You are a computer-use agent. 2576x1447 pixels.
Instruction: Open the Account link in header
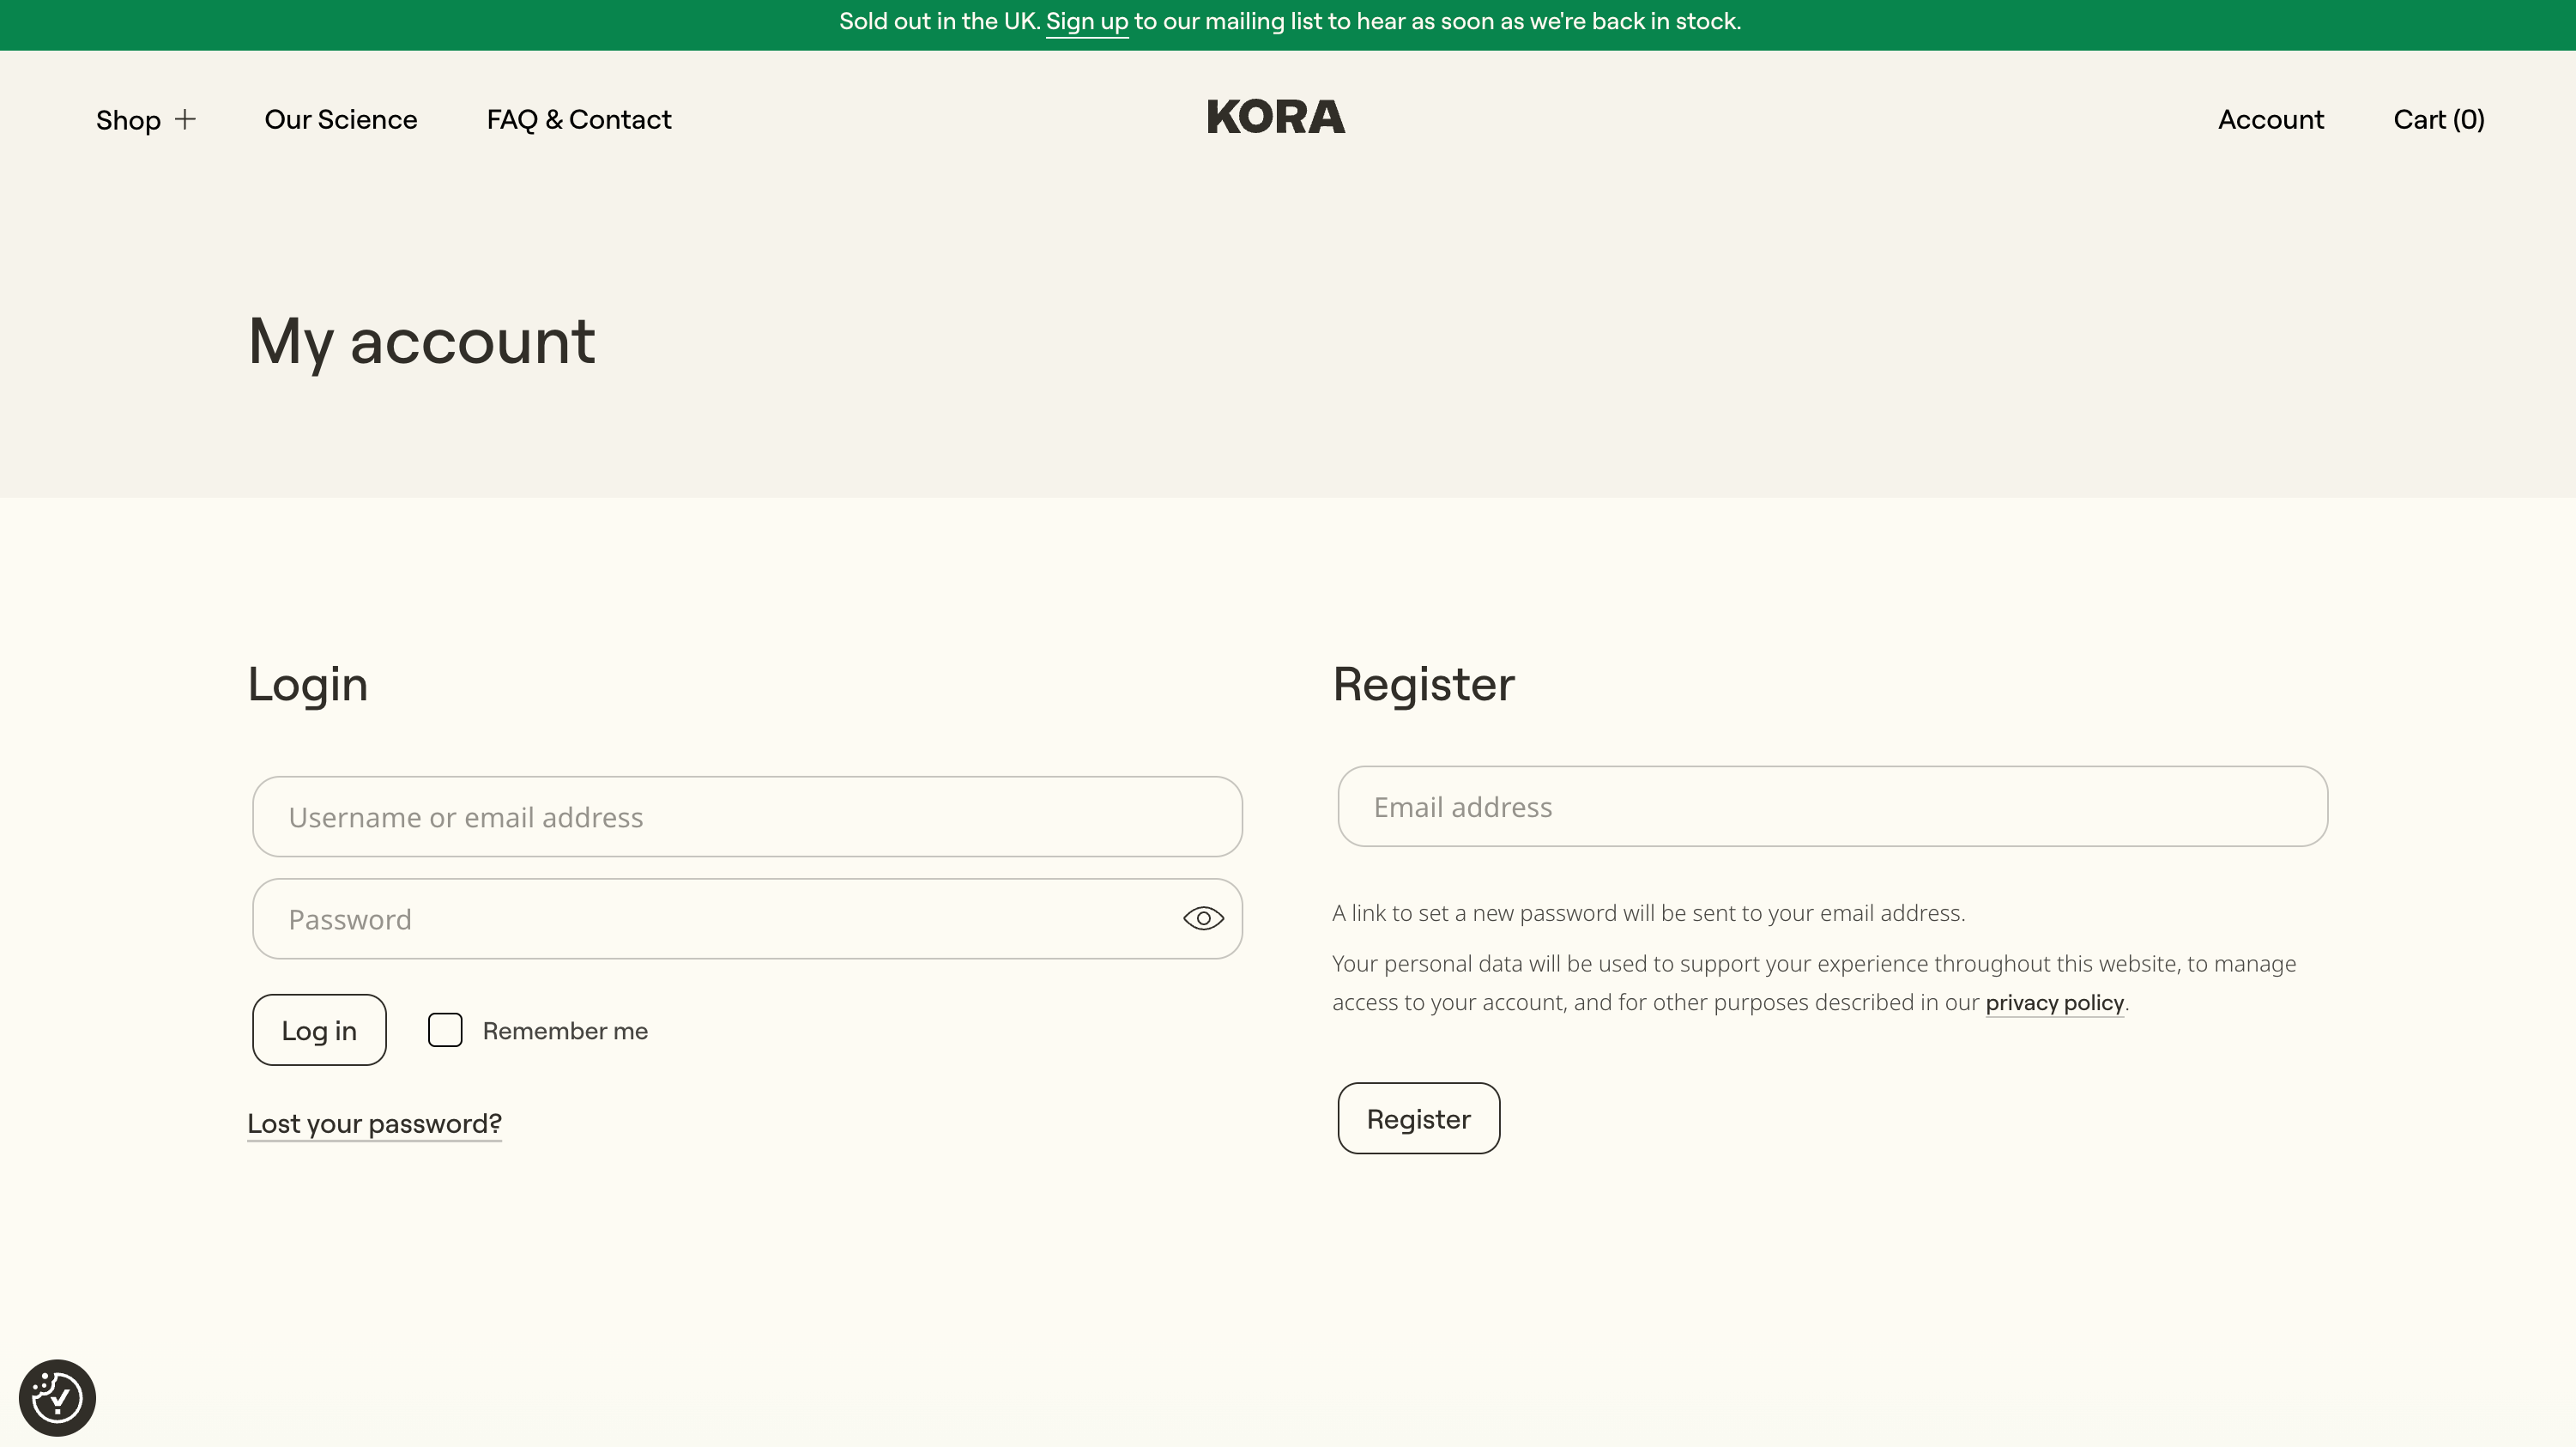[x=2270, y=119]
